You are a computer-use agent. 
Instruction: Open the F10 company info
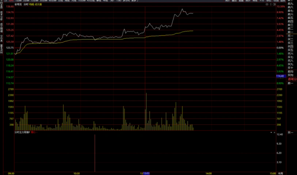click(x=262, y=1)
